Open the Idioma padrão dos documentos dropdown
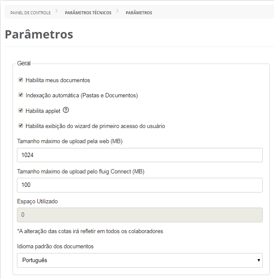Image resolution: width=274 pixels, height=279 pixels. 140,260
